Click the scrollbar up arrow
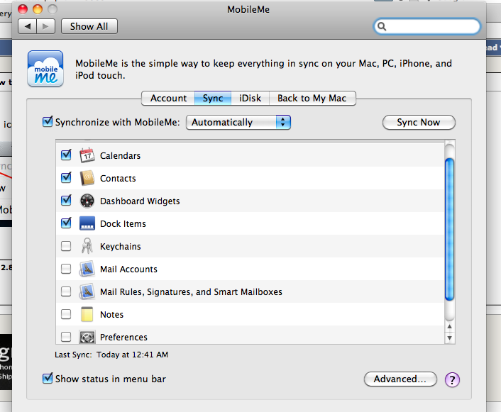This screenshot has height=412, width=501. (x=450, y=326)
